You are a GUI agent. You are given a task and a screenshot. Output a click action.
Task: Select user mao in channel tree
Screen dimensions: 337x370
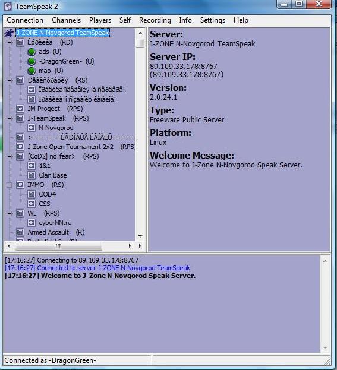click(x=51, y=71)
